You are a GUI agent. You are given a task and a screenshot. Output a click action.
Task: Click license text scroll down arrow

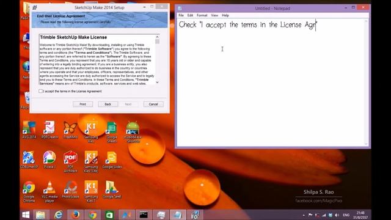pos(157,82)
